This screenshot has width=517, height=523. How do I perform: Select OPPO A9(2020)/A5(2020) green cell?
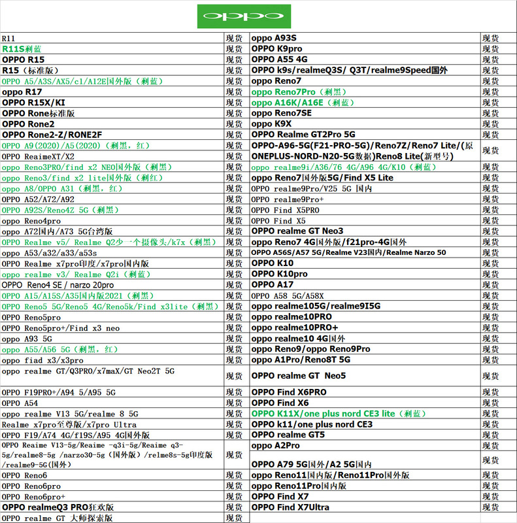pos(112,145)
